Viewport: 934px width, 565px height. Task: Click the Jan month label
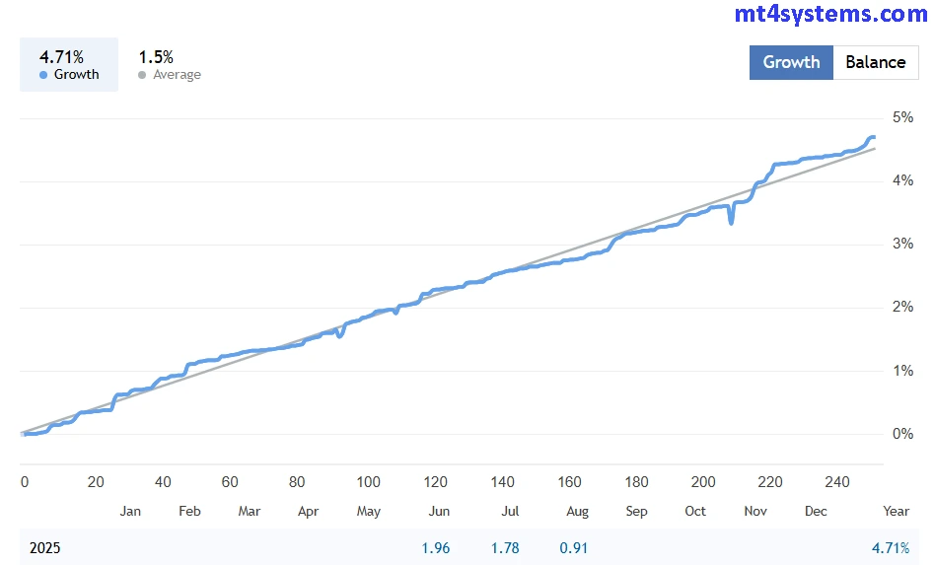(x=130, y=511)
